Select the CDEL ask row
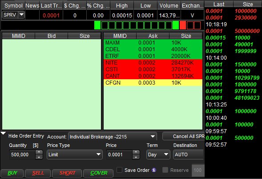 pos(153,49)
